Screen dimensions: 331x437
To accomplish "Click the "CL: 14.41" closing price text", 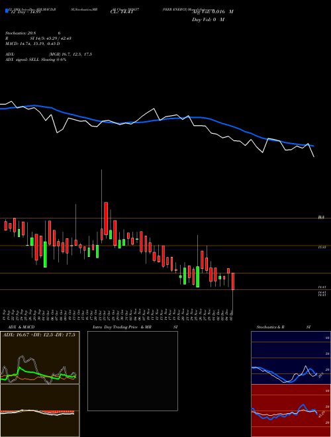I will pos(120,12).
